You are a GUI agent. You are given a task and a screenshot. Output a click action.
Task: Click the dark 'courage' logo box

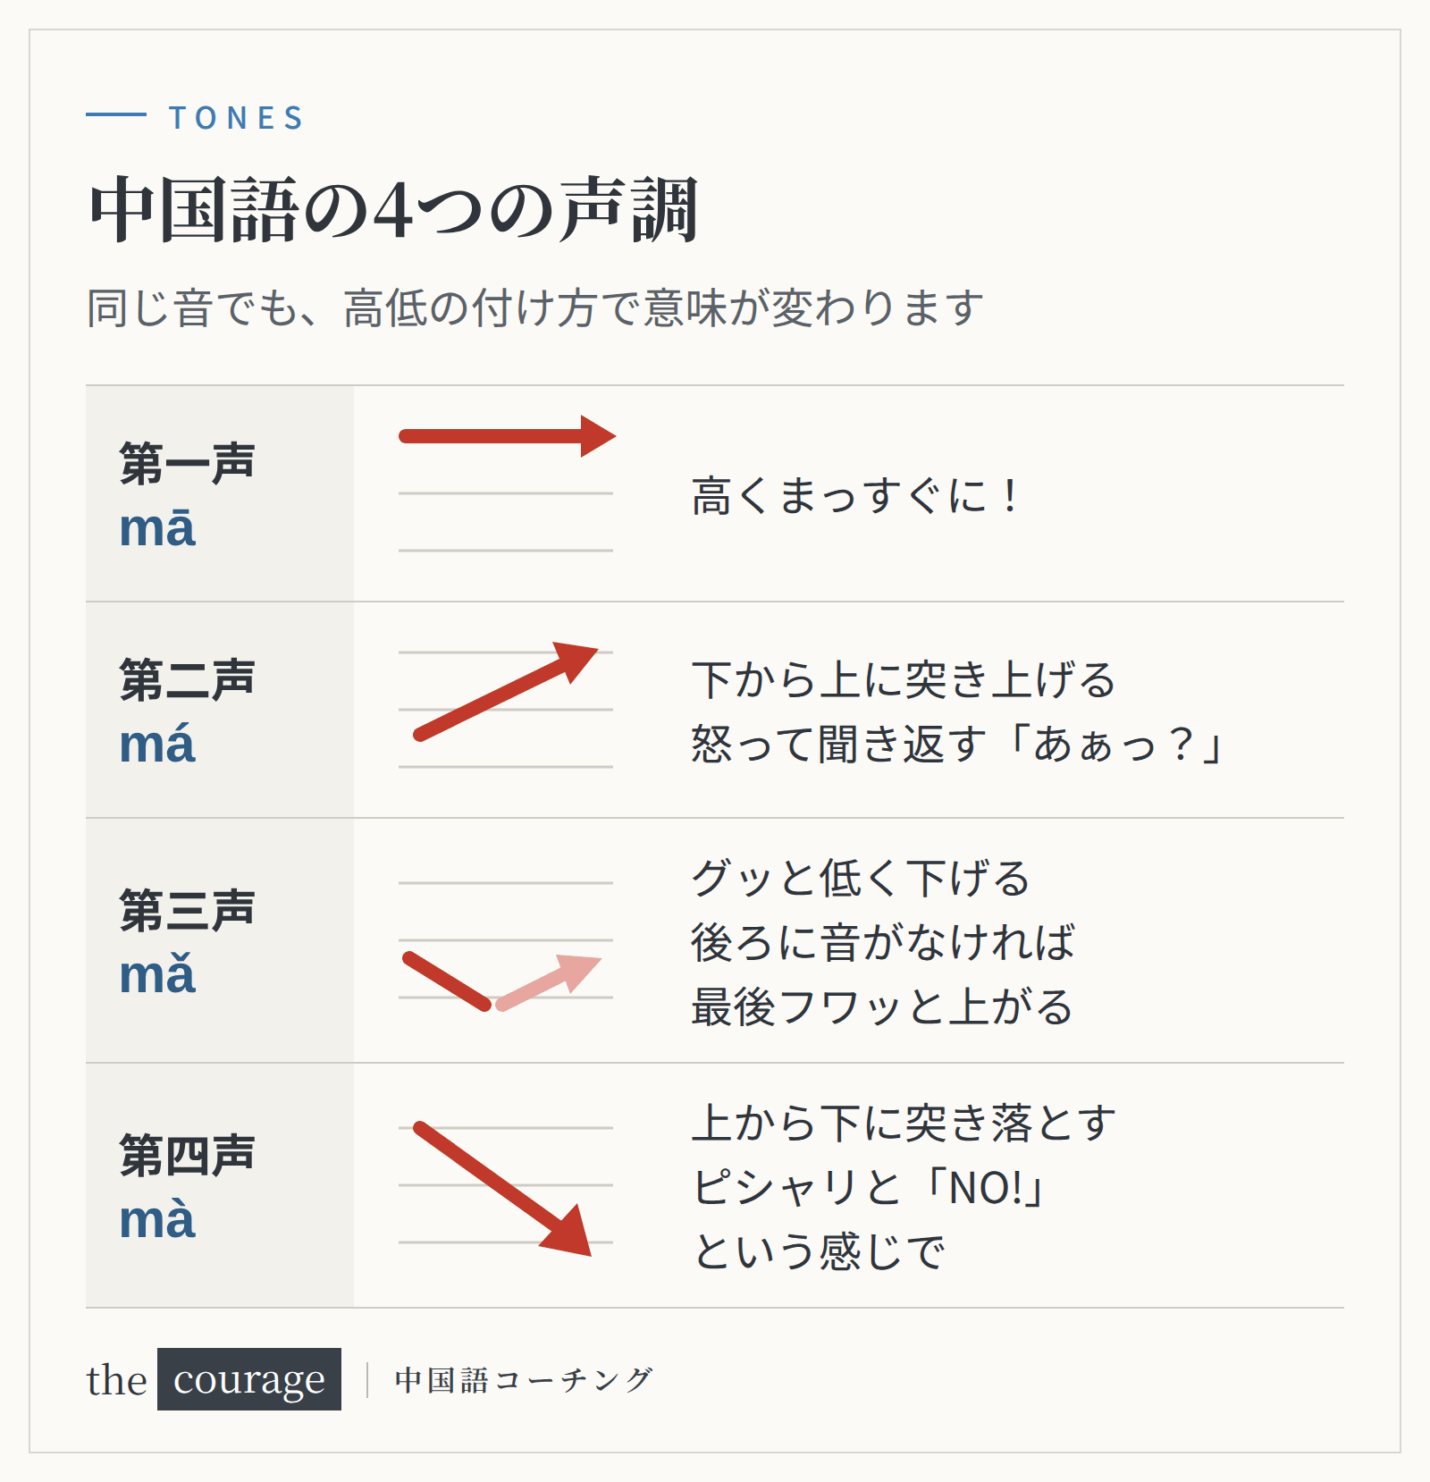(x=249, y=1379)
